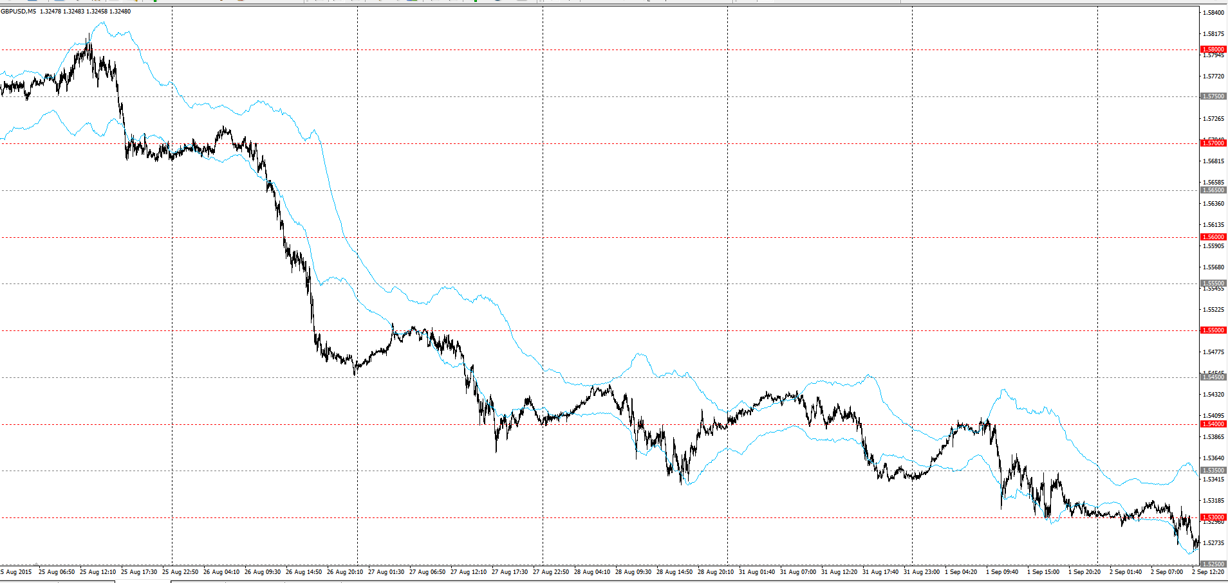Screen dimensions: 1228x583
Task: Click the 28 Aug 14:50 time axis label
Action: pyautogui.click(x=674, y=572)
